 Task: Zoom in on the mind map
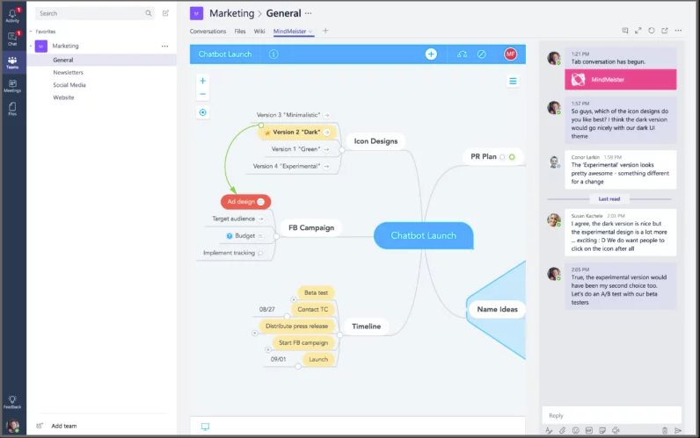(x=203, y=81)
